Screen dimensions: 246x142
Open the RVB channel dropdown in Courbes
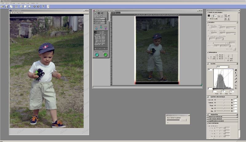223,67
